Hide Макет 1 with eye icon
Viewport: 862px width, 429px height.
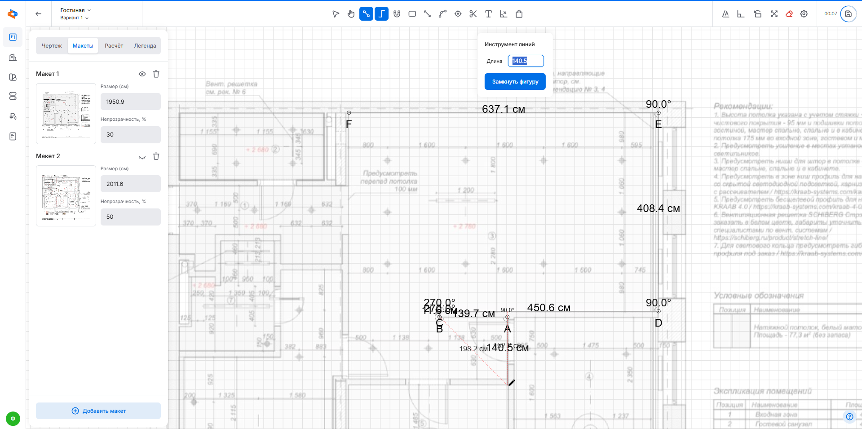click(142, 74)
